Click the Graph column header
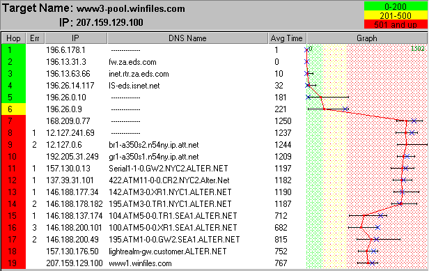429x271 pixels. click(x=366, y=38)
